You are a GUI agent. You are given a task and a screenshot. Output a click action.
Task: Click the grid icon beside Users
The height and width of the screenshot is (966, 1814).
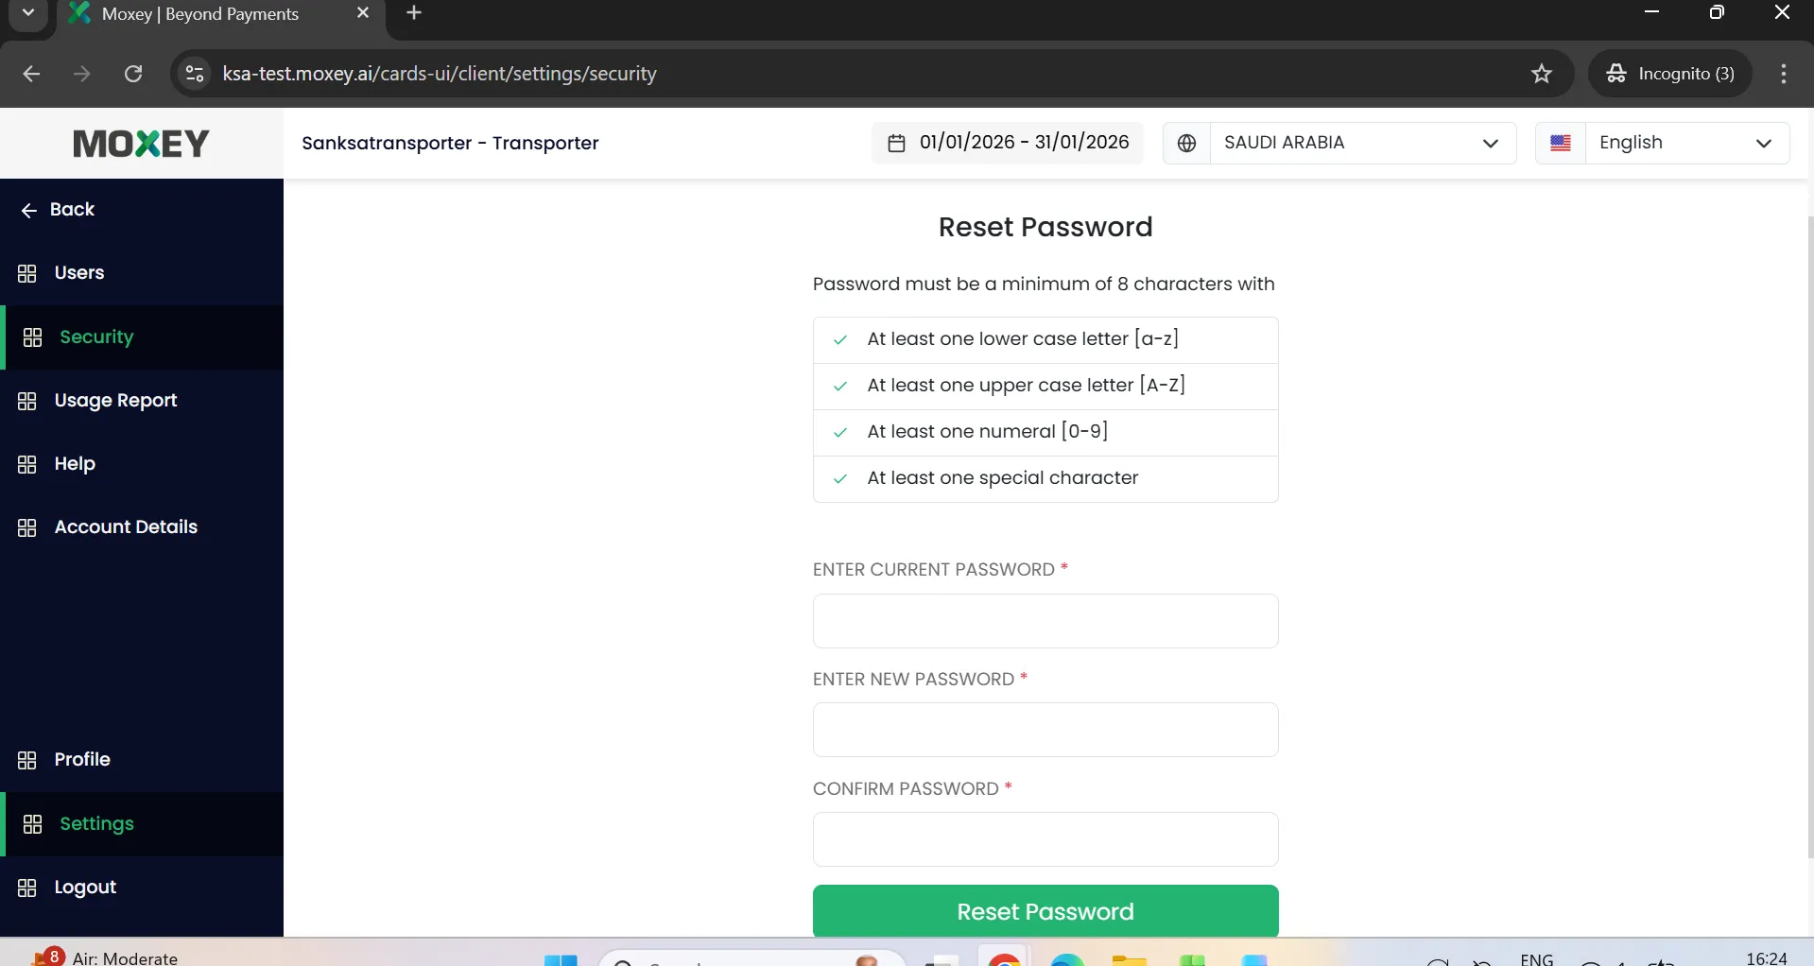point(27,273)
